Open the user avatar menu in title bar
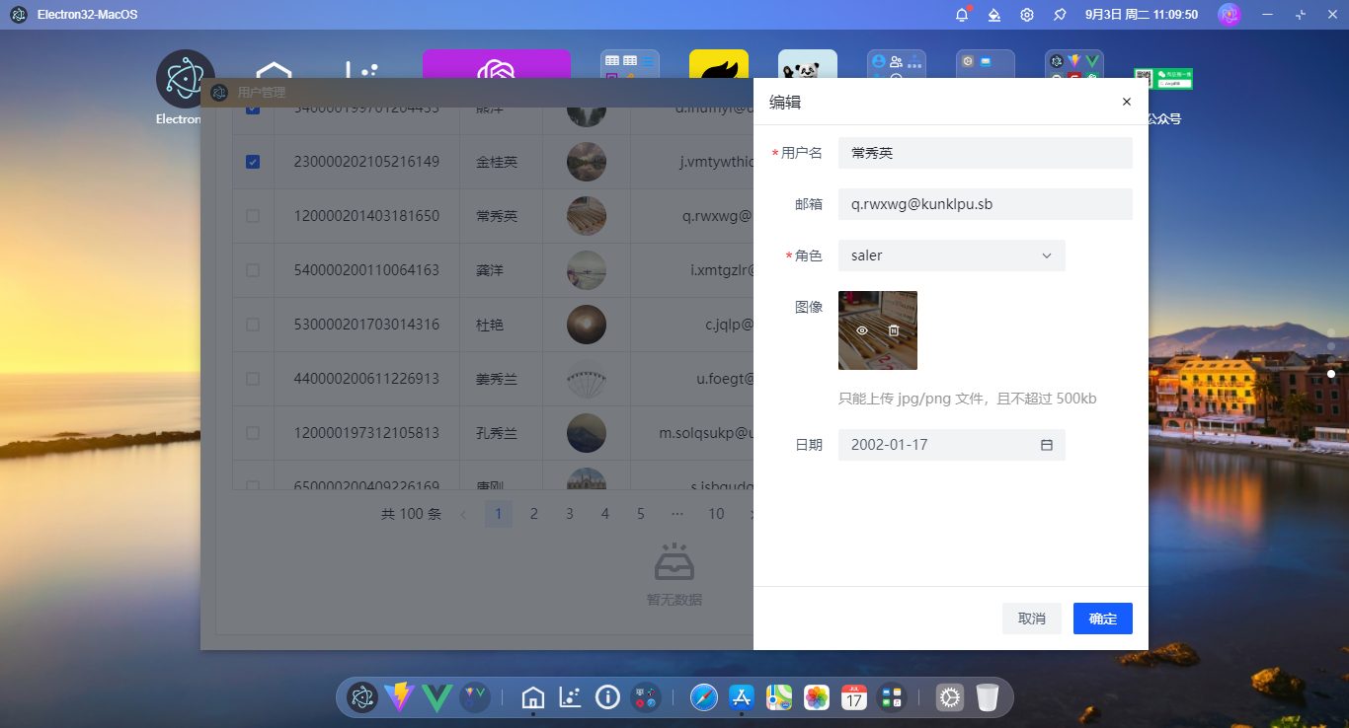This screenshot has width=1349, height=728. (1229, 14)
